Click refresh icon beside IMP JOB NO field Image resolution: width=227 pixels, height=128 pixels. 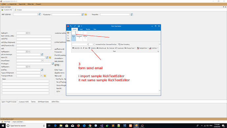[x=39, y=14]
